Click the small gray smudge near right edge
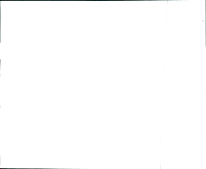The image size is (206, 169). pos(203,21)
